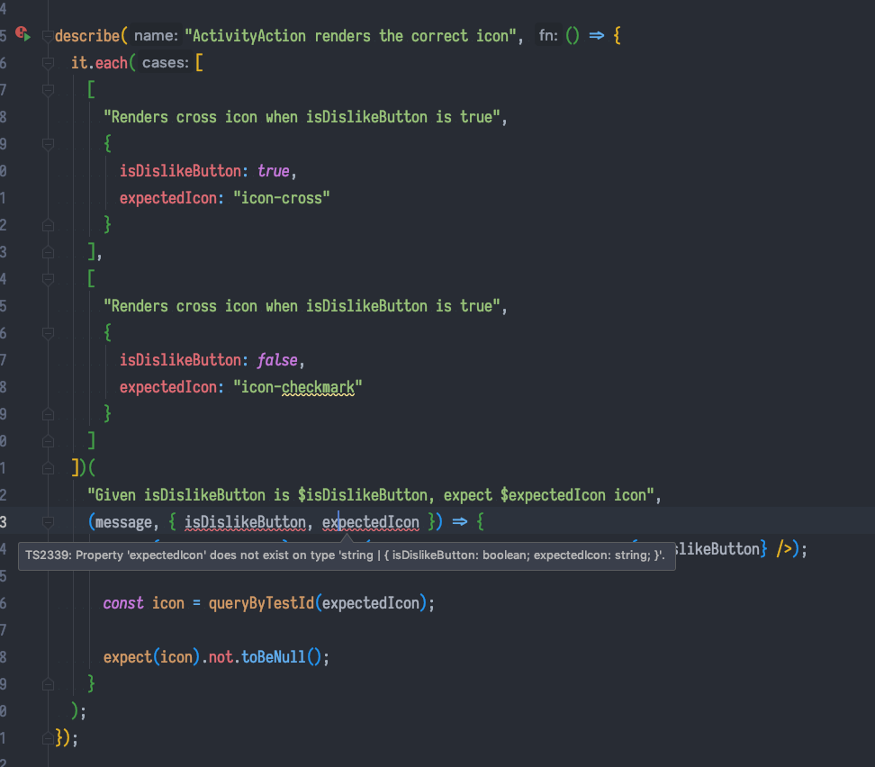Click the red-underlined 'isDislikeButton' destructured parameter
Screen dimensions: 875x767
point(245,522)
